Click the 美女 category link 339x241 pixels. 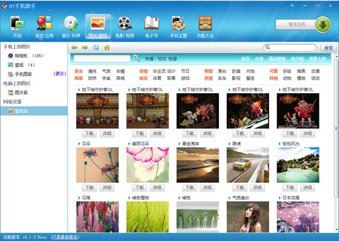pos(78,71)
